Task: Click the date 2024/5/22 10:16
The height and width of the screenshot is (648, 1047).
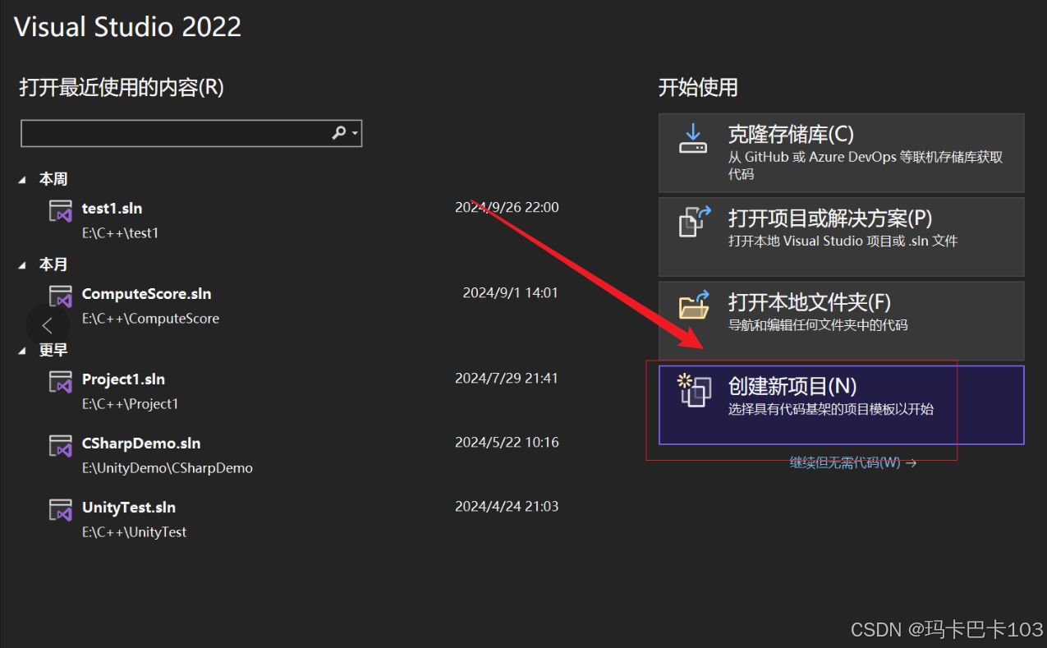Action: [507, 443]
